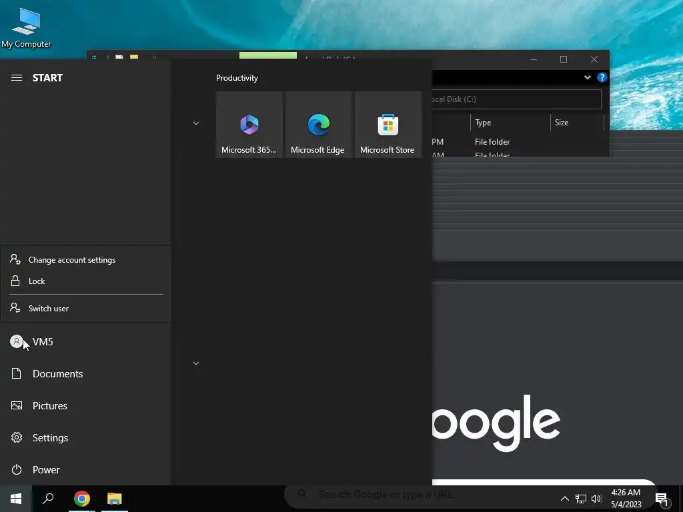Choose Lock from the account menu
683x512 pixels.
coord(86,281)
